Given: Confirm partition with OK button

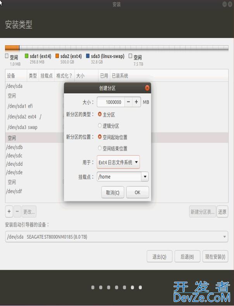Looking at the screenshot, I should (x=138, y=193).
